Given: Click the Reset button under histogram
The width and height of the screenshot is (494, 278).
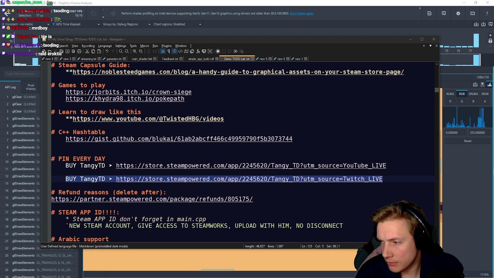Looking at the screenshot, I should click(x=467, y=141).
